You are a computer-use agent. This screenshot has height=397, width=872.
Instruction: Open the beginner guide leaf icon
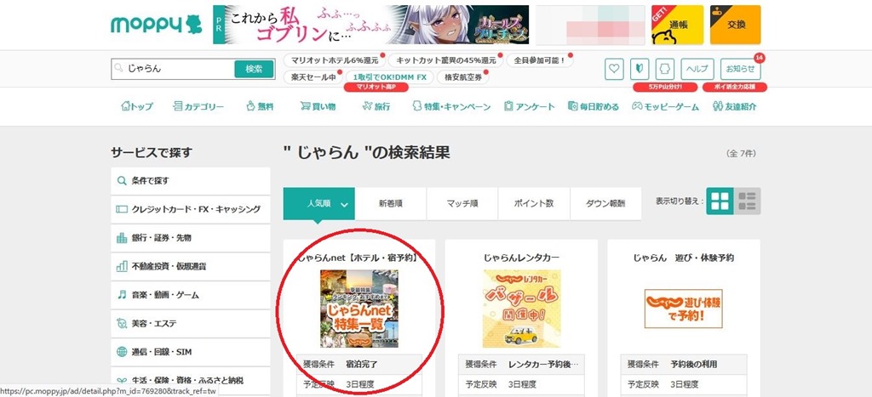[x=640, y=69]
